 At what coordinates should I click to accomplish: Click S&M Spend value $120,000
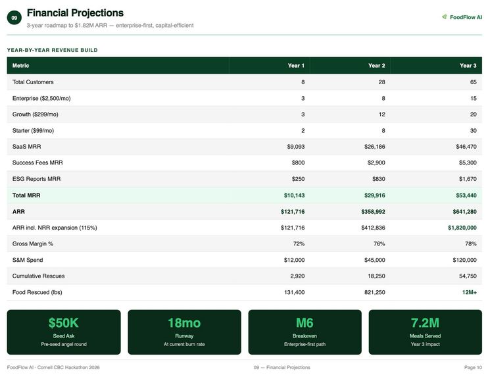465,260
